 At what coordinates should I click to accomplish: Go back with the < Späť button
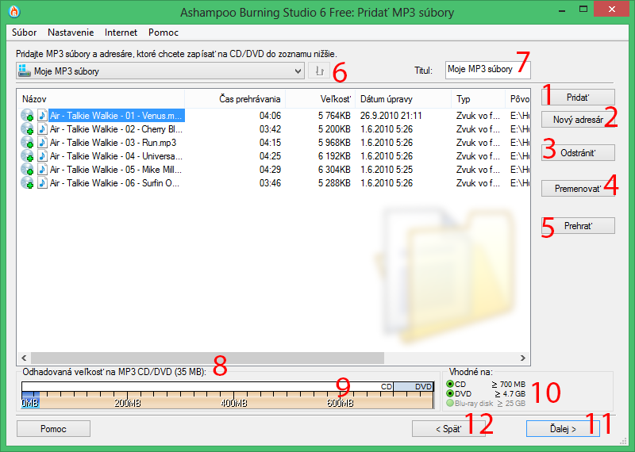click(x=448, y=429)
